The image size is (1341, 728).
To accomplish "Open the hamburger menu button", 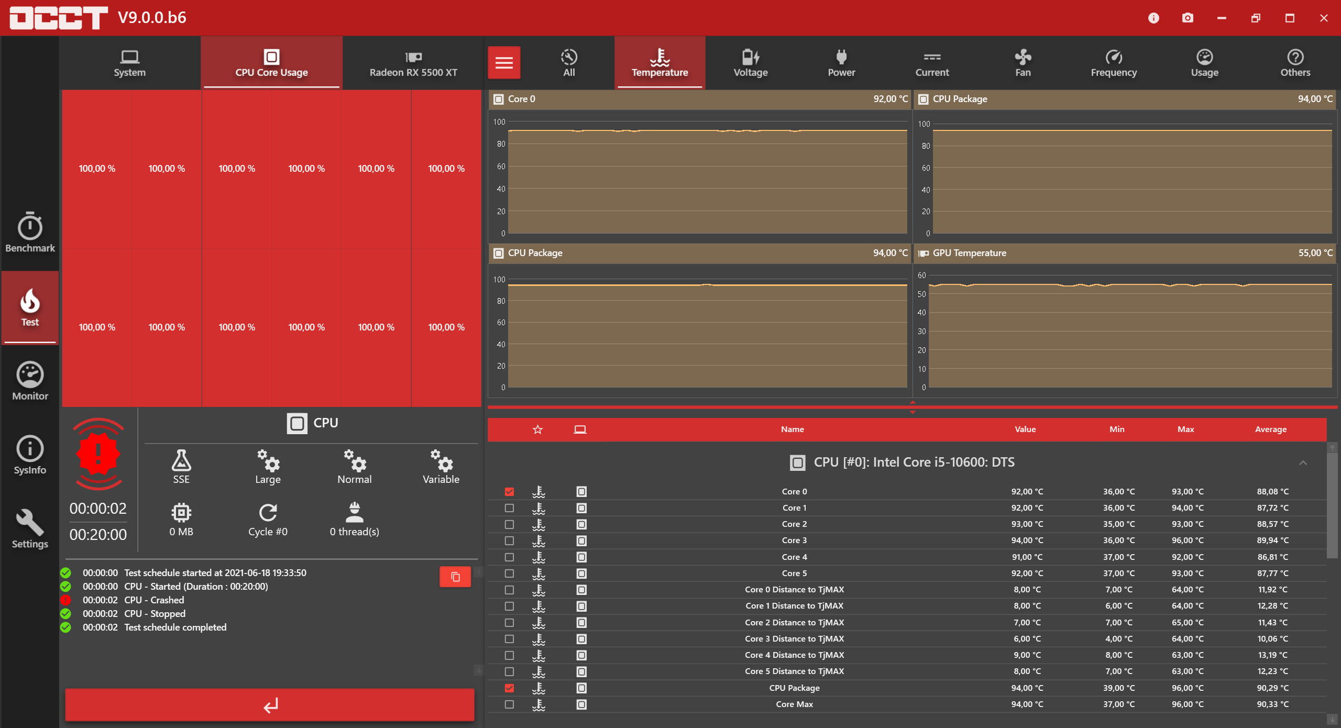I will tap(504, 63).
